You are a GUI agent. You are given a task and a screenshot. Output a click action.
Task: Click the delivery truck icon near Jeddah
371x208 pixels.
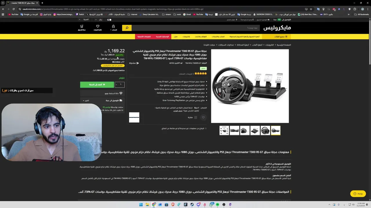tap(121, 101)
